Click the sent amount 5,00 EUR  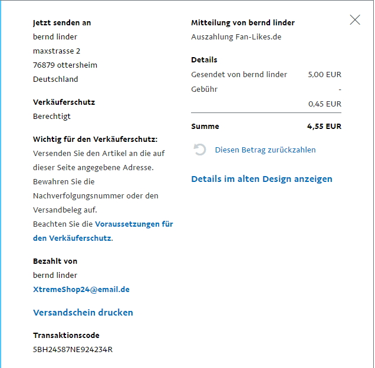(x=324, y=75)
